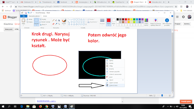Pick the yellow color swatch
Viewport: 194px width, 109px height.
pyautogui.click(x=131, y=19)
